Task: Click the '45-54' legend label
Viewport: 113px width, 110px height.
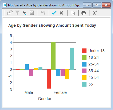Action: tap(93, 77)
